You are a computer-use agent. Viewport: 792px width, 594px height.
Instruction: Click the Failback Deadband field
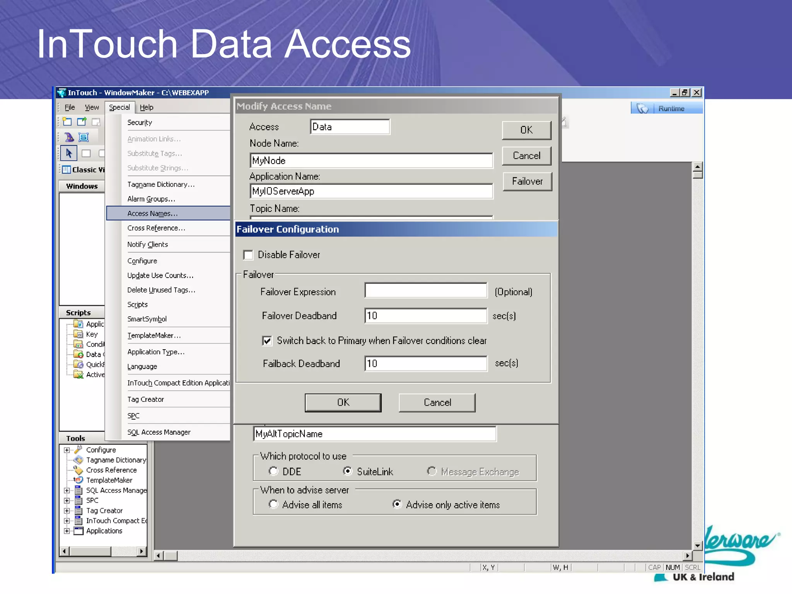click(x=426, y=364)
